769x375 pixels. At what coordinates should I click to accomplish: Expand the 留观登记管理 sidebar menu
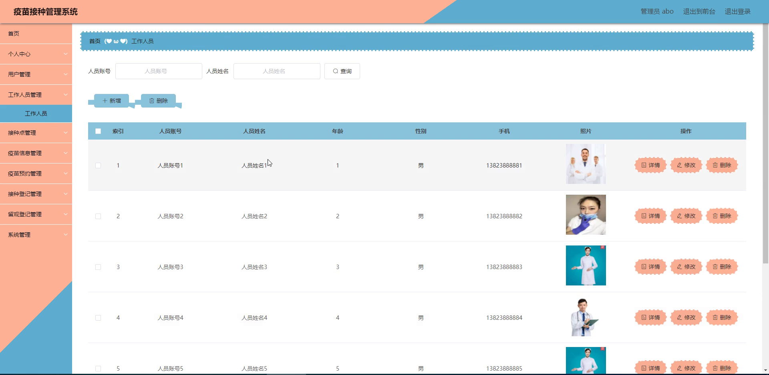pyautogui.click(x=36, y=214)
